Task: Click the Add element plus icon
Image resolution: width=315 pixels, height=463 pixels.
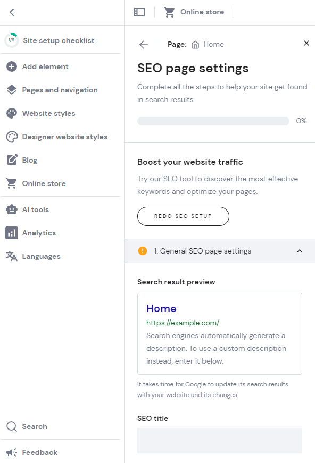Action: (12, 66)
